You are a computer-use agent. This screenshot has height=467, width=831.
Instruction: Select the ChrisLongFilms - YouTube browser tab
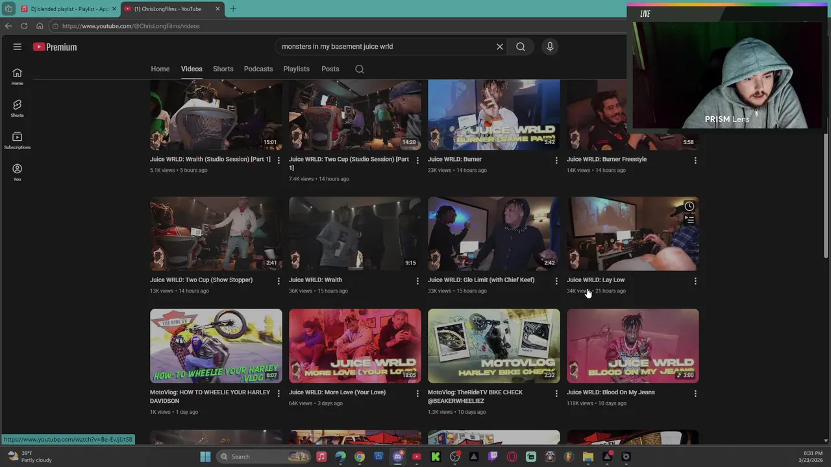pos(173,8)
